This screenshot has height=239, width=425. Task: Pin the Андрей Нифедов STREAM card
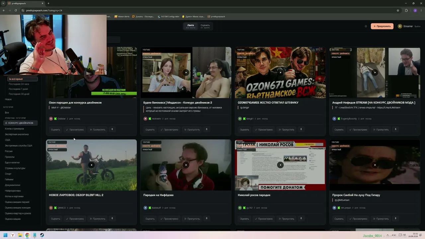(395, 129)
